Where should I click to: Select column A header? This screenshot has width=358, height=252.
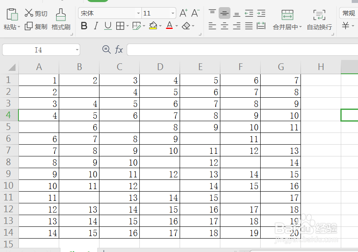(x=39, y=67)
